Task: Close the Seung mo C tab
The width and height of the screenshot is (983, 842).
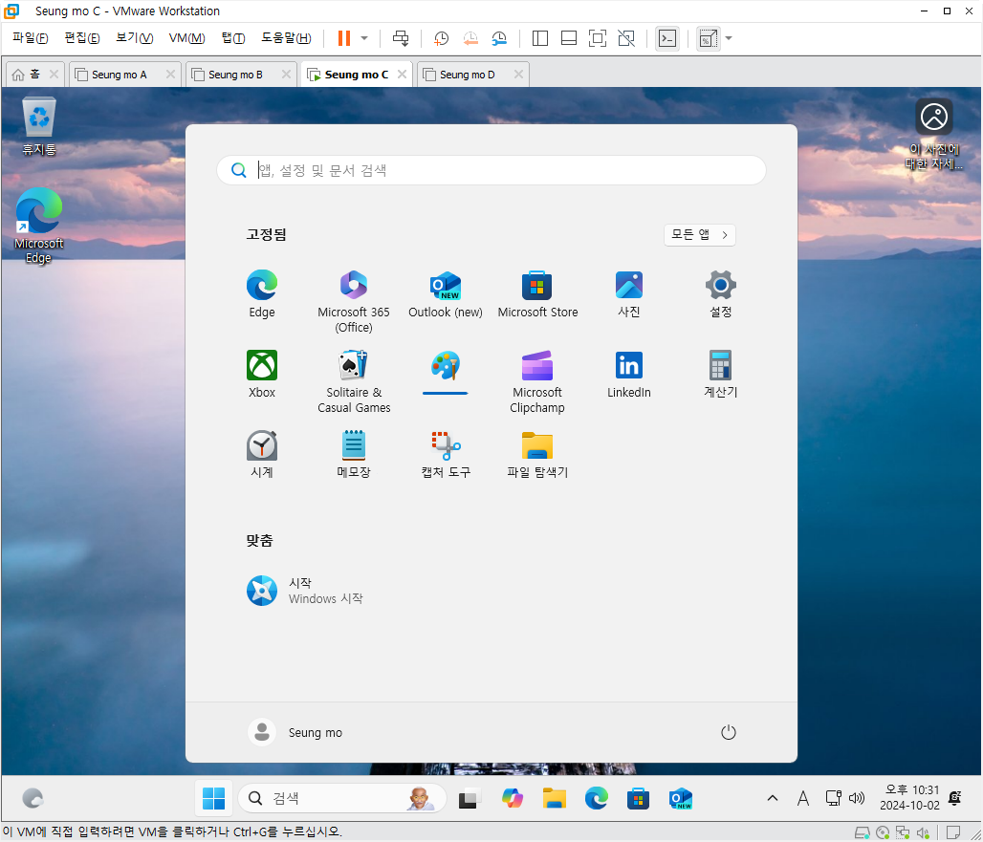Action: (x=402, y=74)
